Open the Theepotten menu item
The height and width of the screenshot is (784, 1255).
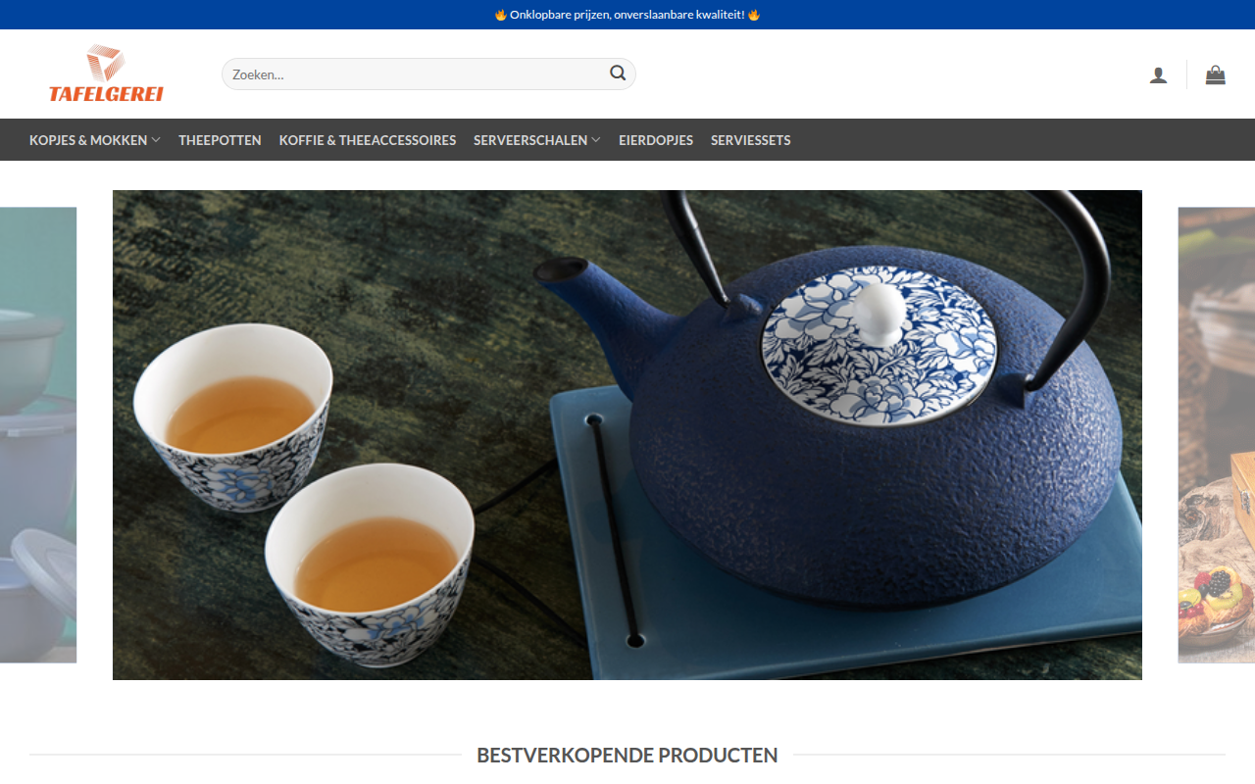tap(220, 140)
